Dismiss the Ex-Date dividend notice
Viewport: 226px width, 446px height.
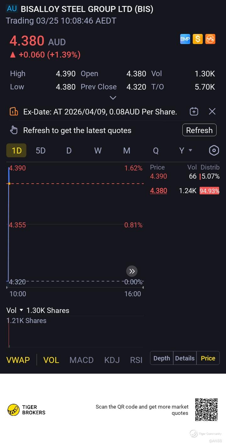pos(212,111)
